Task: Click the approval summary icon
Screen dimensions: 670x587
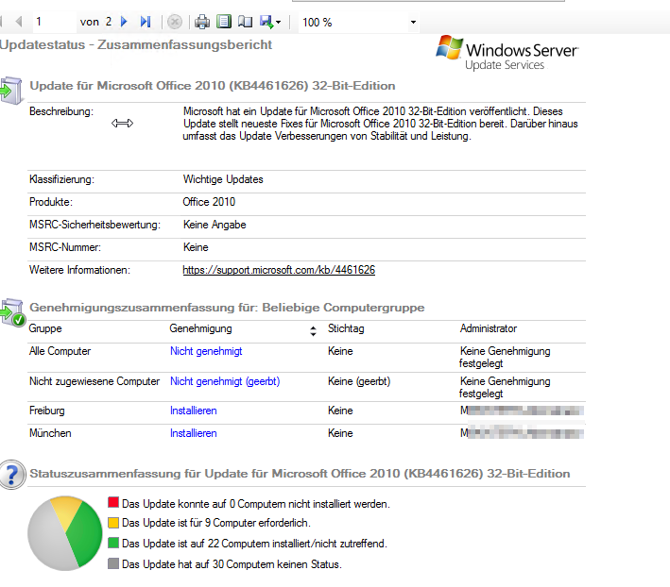Action: pyautogui.click(x=12, y=312)
